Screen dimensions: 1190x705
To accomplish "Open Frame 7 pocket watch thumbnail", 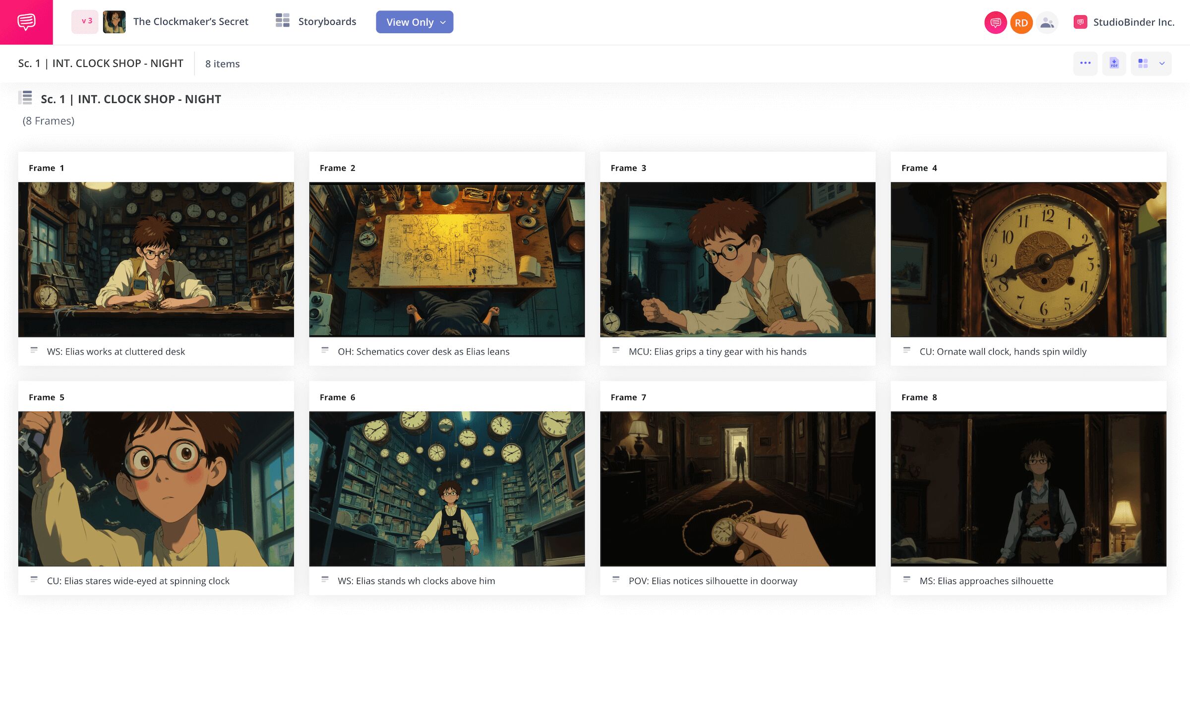I will pyautogui.click(x=737, y=488).
